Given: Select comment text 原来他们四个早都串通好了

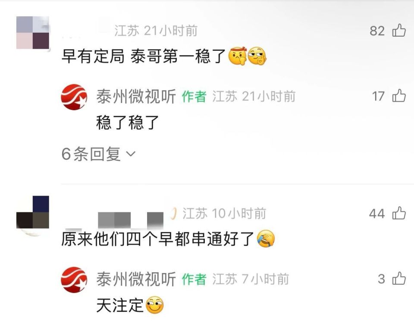Looking at the screenshot, I should 158,239.
